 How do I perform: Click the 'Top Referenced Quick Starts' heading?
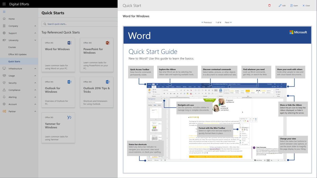(60, 32)
